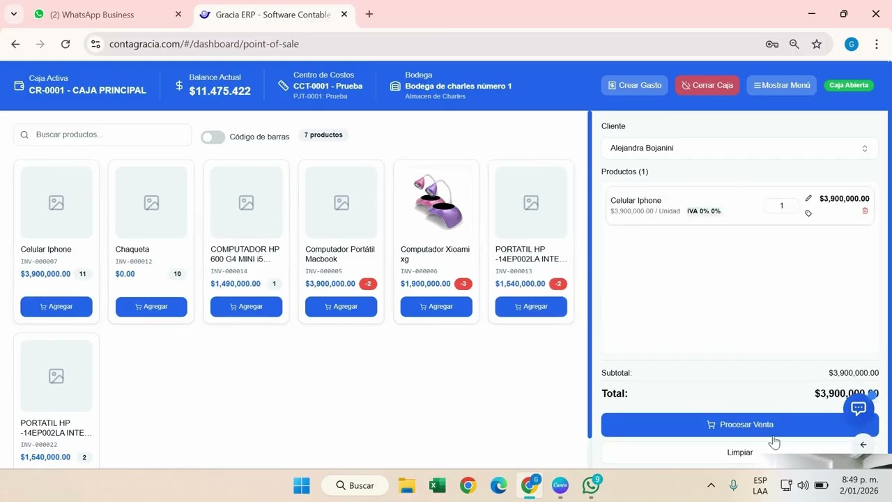The width and height of the screenshot is (892, 502).
Task: Toggle the Código de barras switch
Action: click(x=213, y=137)
